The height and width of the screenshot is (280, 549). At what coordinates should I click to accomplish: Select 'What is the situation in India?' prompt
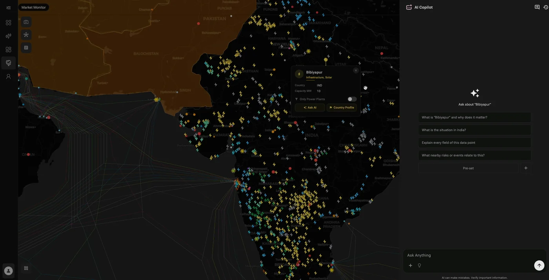474,130
